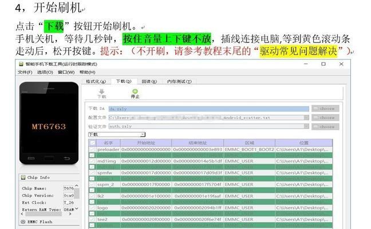
Task: Click the folder icon on the 配置文件 choose button
Action: (315, 117)
